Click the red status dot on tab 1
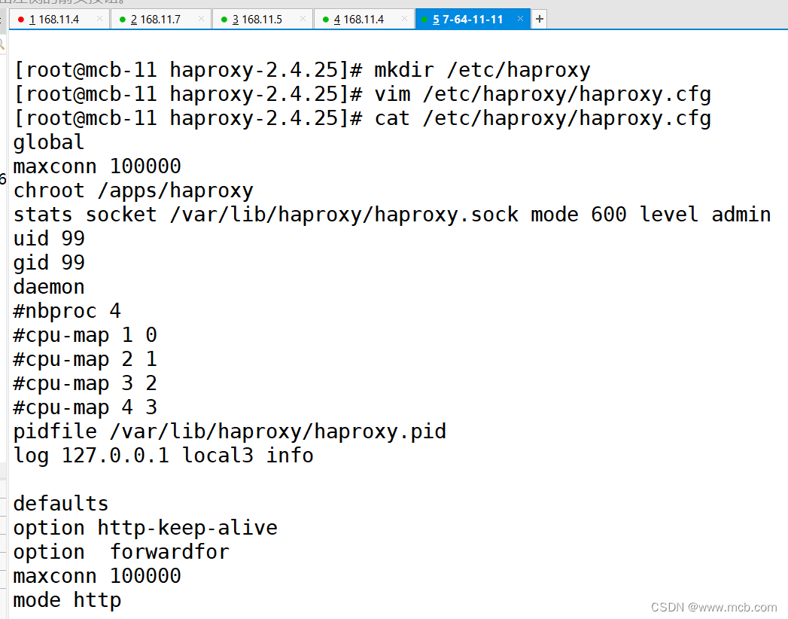The height and width of the screenshot is (619, 788). tap(20, 18)
